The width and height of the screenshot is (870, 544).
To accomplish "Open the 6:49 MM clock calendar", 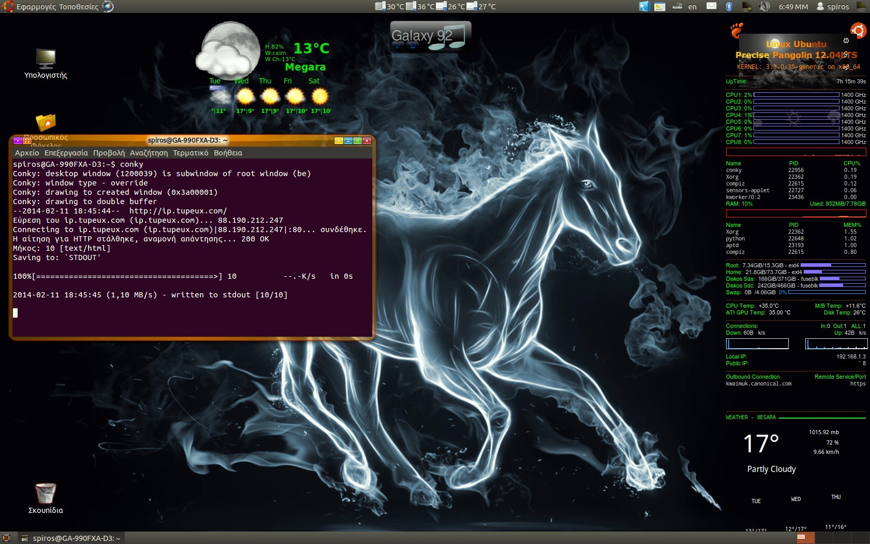I will pos(793,7).
